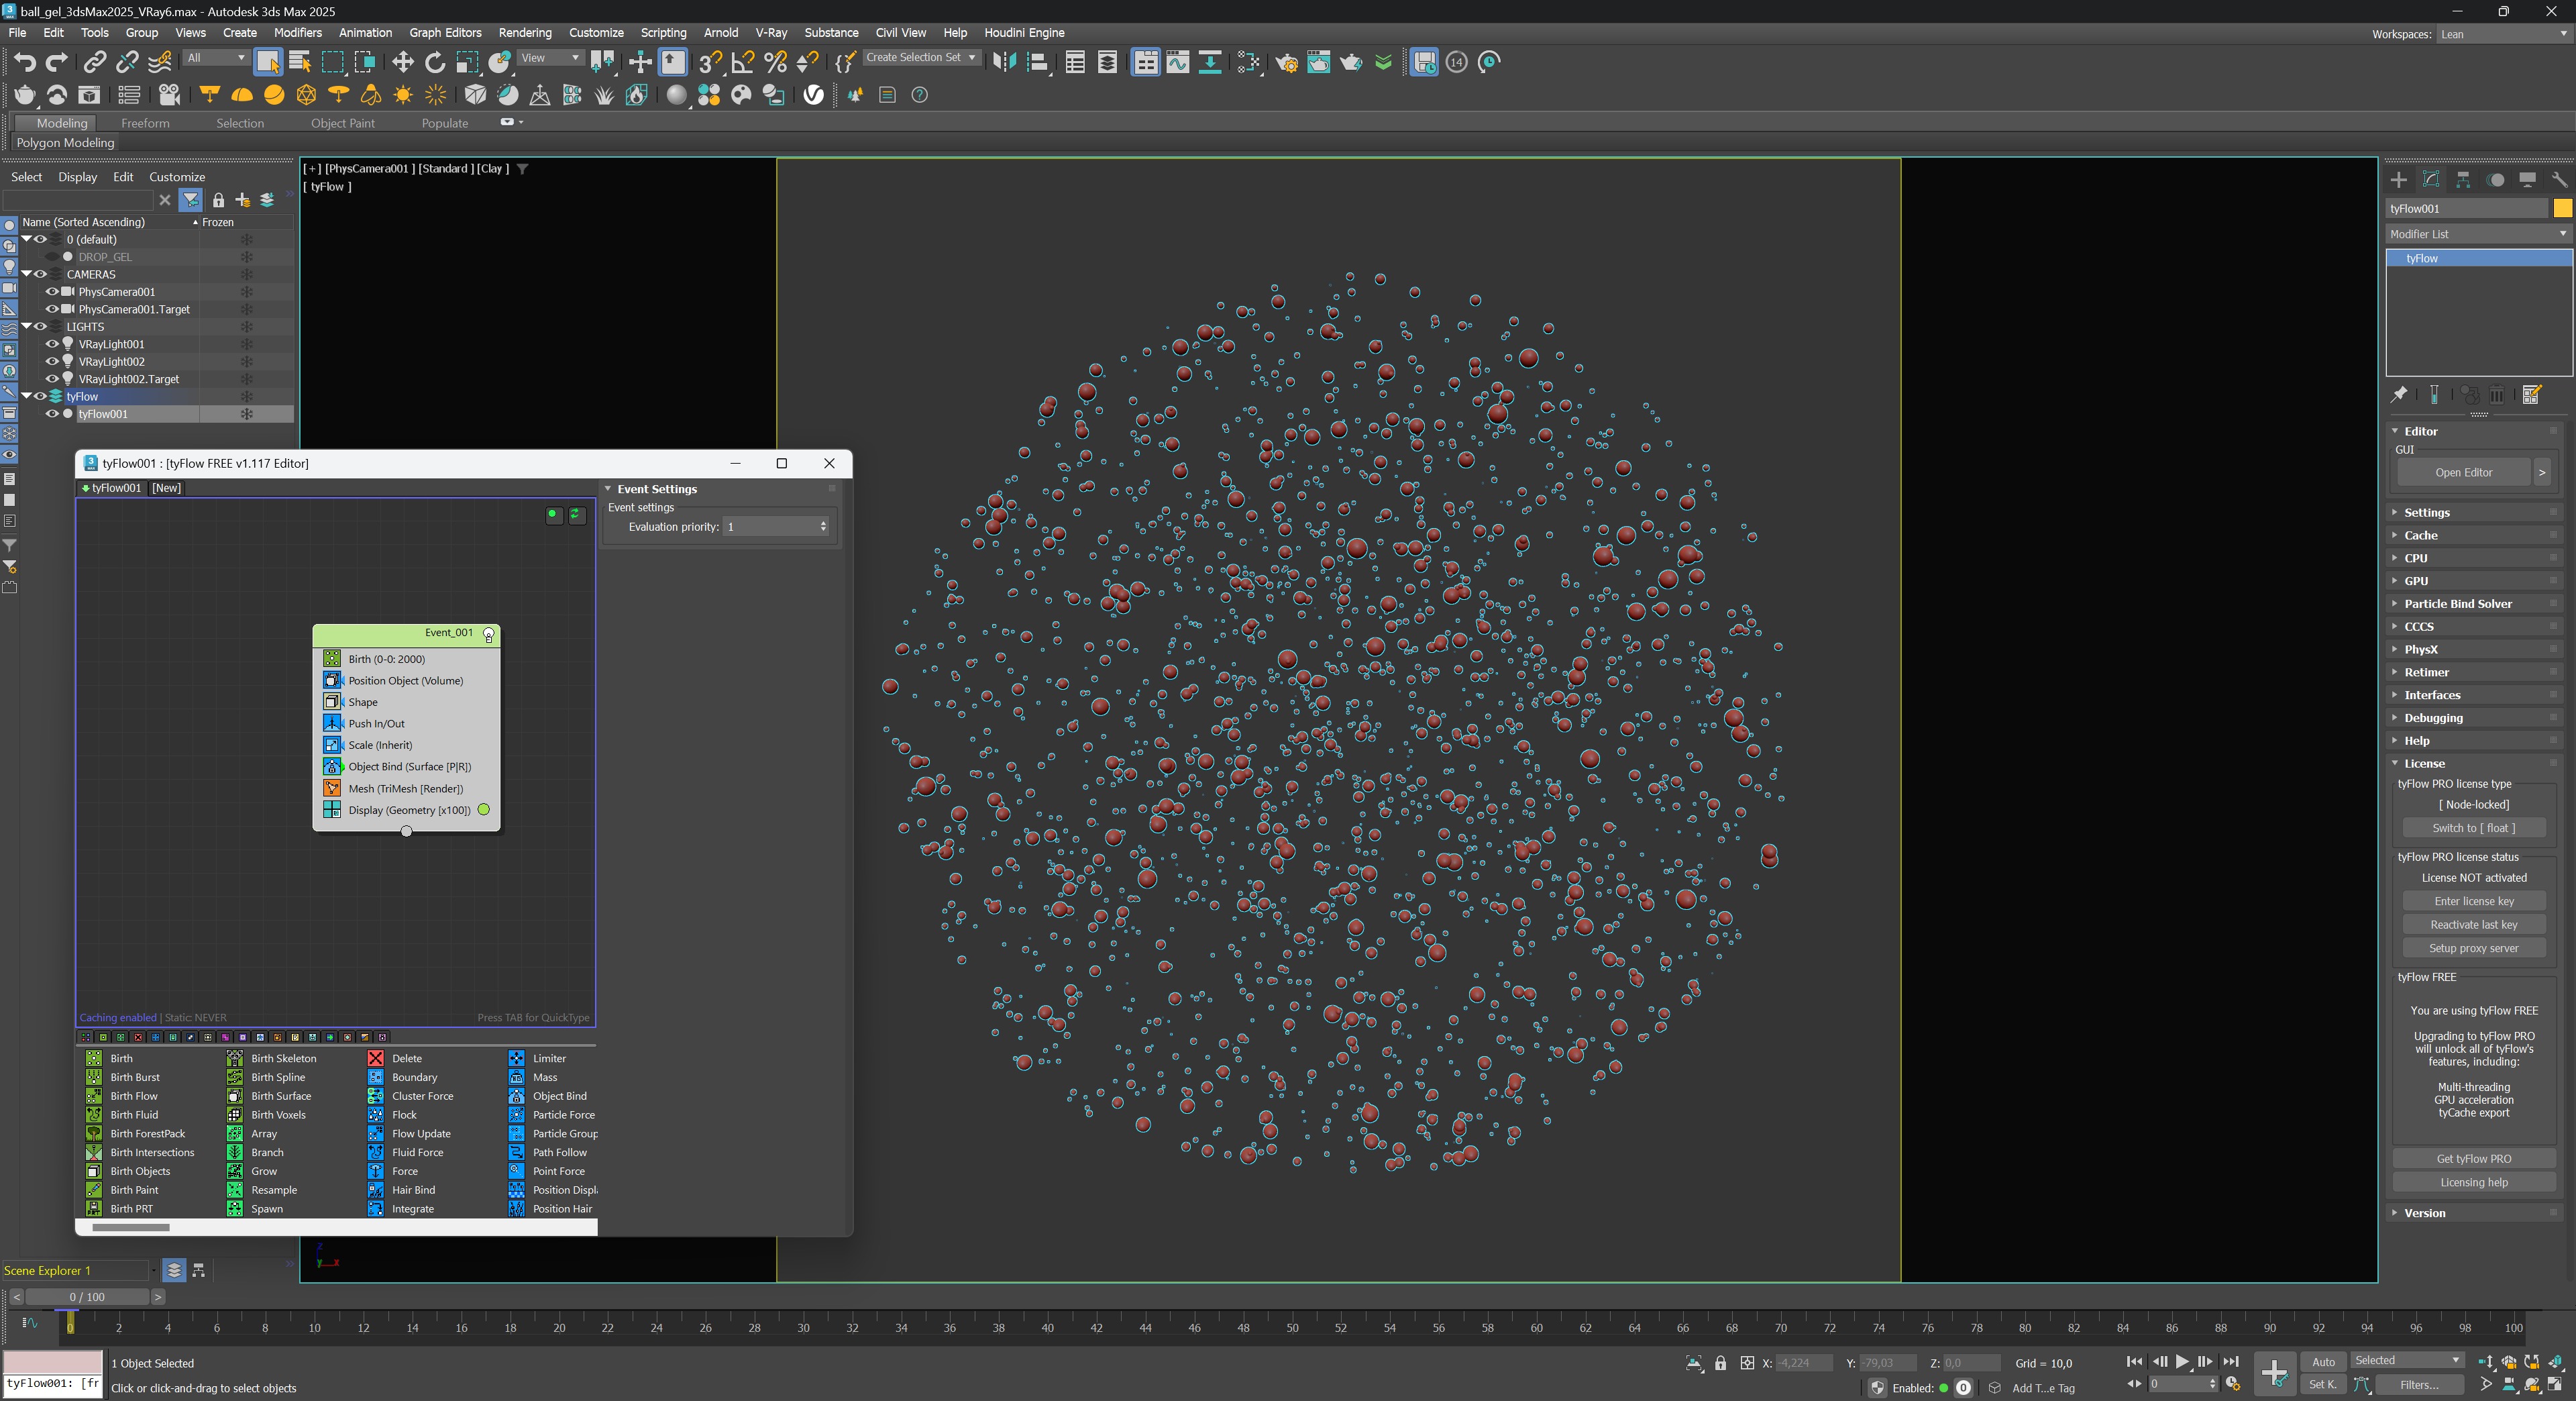Open the Curve Editor icon
2576x1401 pixels.
(1178, 62)
